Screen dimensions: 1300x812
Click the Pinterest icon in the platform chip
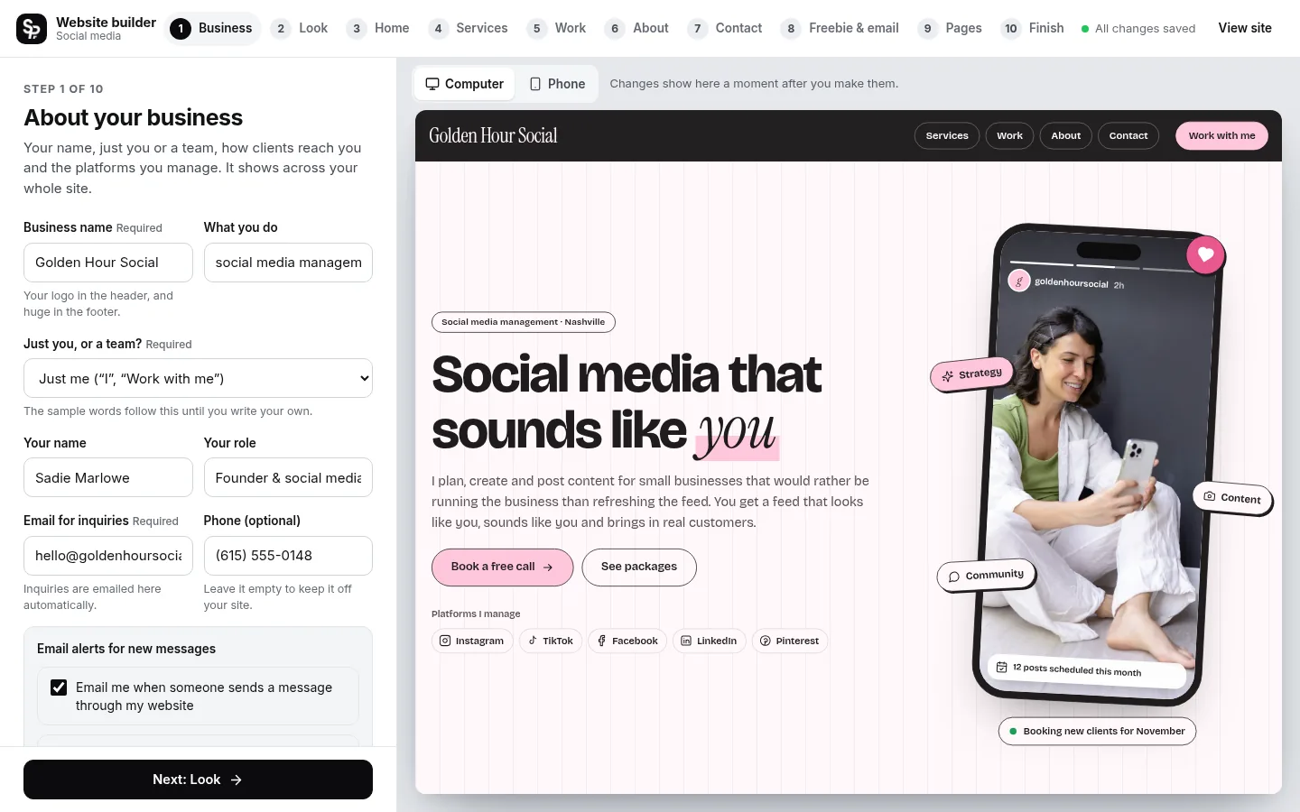(766, 641)
